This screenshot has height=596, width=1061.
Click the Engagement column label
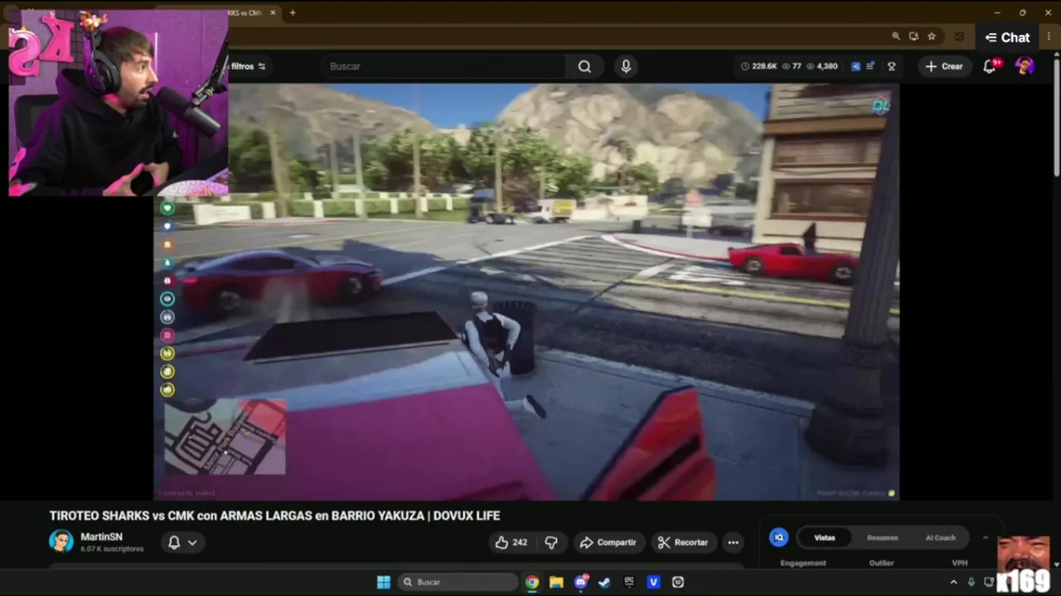click(802, 563)
